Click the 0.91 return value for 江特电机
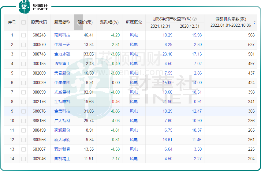 point(198,102)
